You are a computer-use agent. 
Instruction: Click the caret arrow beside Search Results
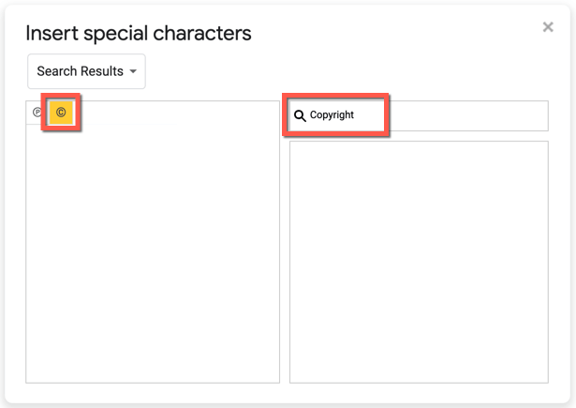[133, 72]
